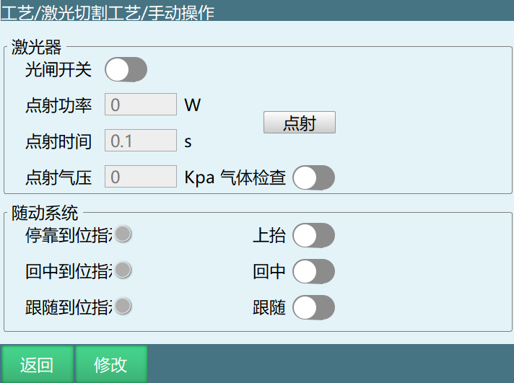
Task: Enable the 跟随 follow toggle
Action: tap(313, 307)
